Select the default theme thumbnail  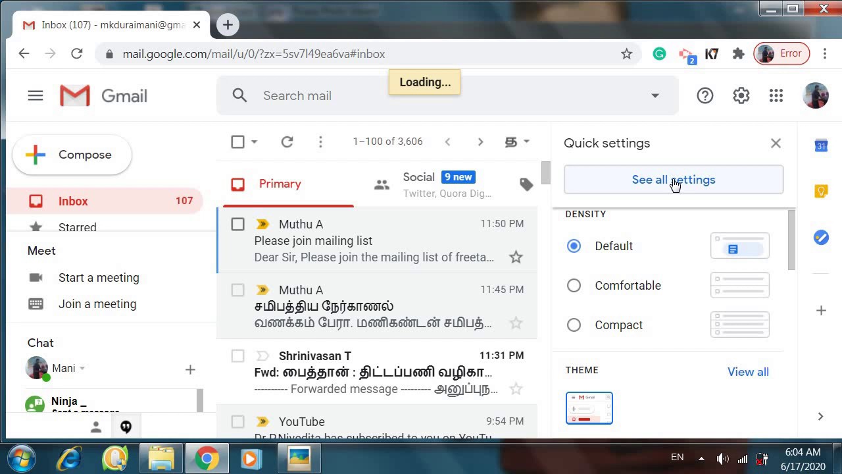pyautogui.click(x=589, y=408)
